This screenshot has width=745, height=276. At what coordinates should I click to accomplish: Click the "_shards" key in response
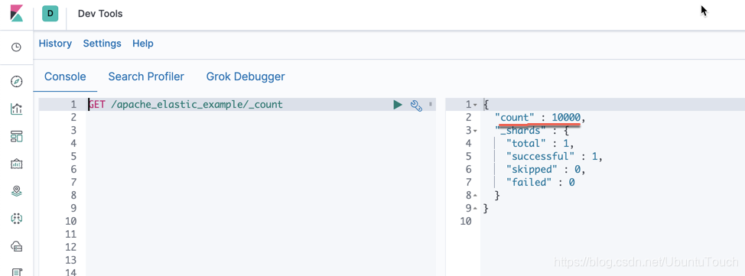pos(517,130)
